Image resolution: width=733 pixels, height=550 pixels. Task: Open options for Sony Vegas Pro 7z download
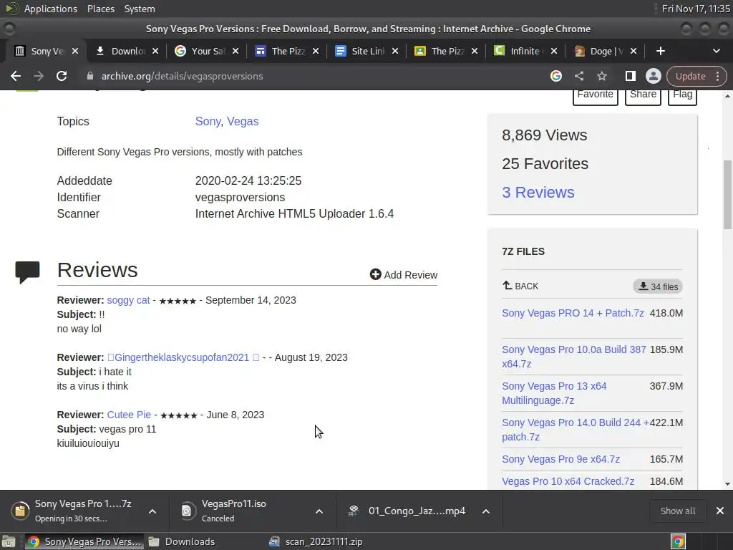pyautogui.click(x=152, y=511)
